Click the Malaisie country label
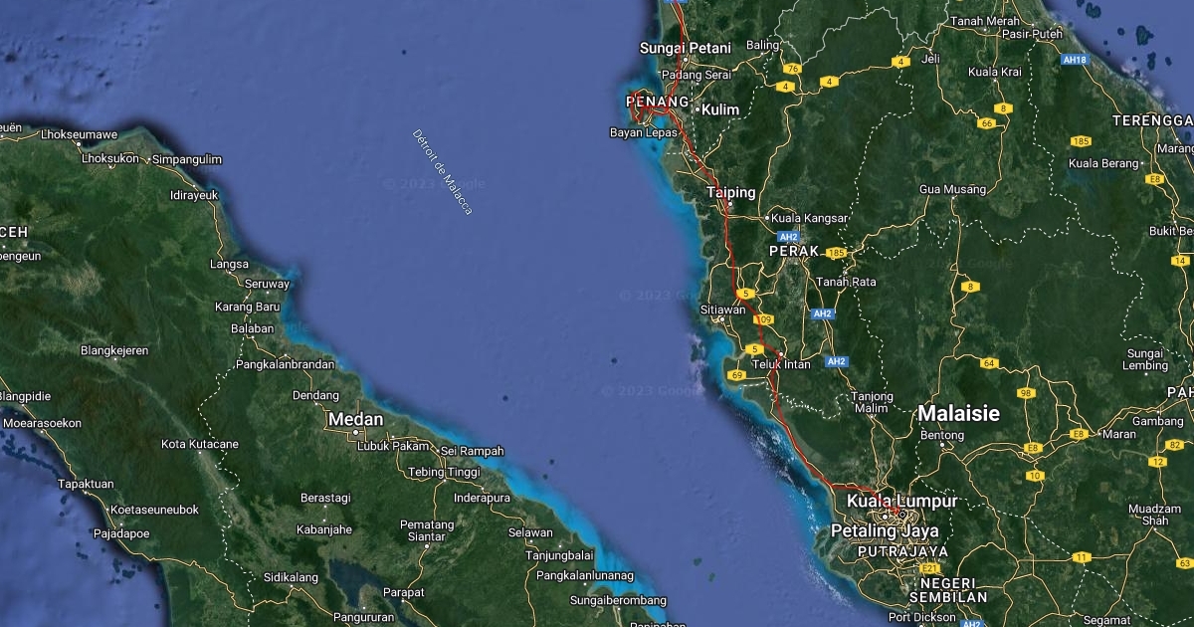The image size is (1194, 627). [958, 413]
